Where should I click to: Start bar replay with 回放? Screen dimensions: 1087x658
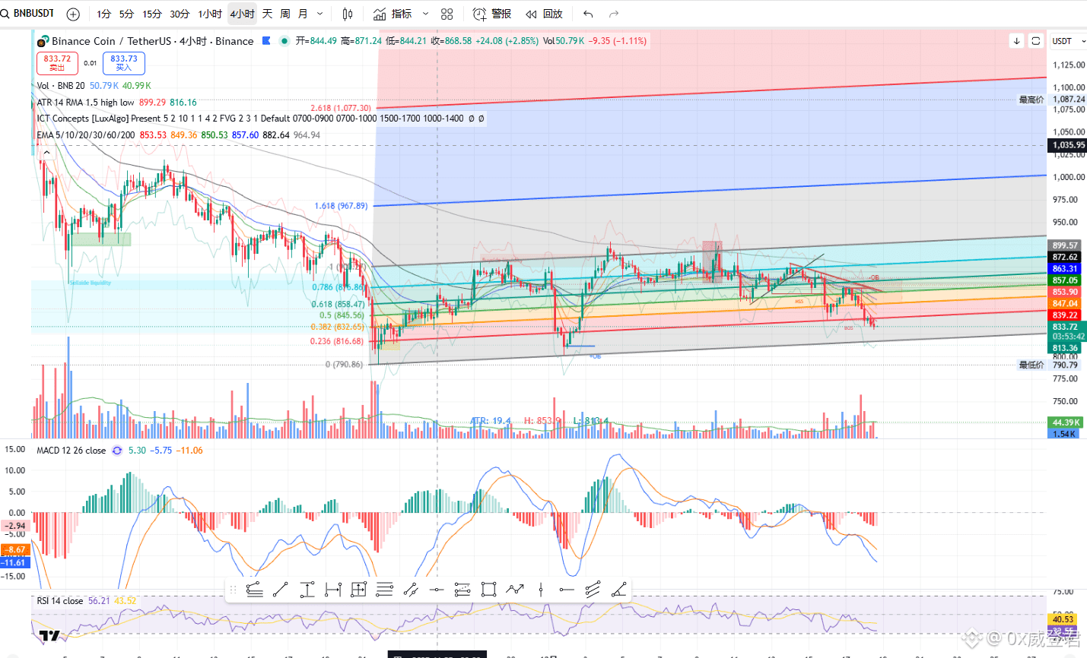(x=544, y=14)
